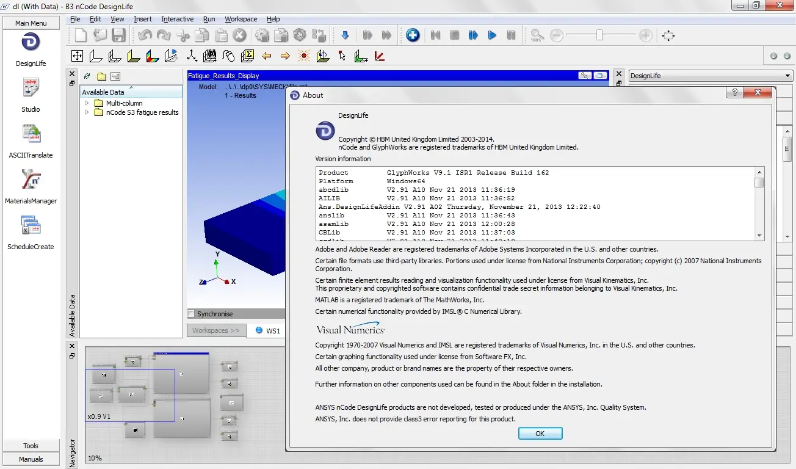The width and height of the screenshot is (796, 469).
Task: Click the undo arrow icon
Action: [145, 35]
